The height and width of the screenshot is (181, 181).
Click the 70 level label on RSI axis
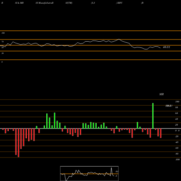(x=3, y=42)
